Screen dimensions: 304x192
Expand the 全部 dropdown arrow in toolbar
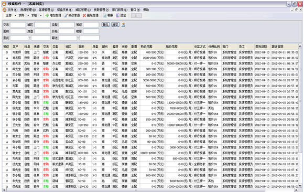pyautogui.click(x=15, y=16)
